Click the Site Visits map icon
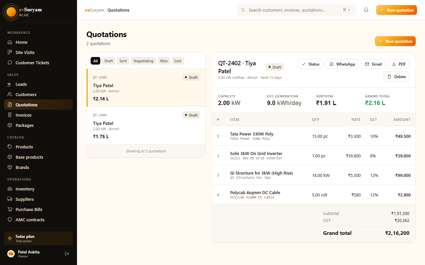Viewport: 425px width, 265px height. pos(10,52)
